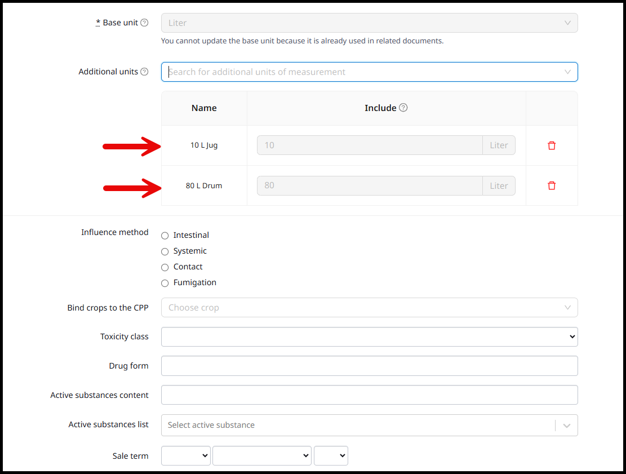
Task: Click the Drug form input field
Action: (x=369, y=366)
